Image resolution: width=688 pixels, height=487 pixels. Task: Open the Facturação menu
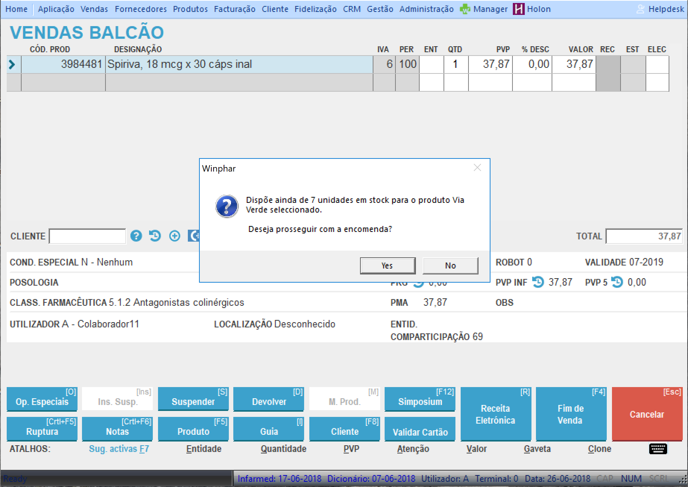coord(234,9)
